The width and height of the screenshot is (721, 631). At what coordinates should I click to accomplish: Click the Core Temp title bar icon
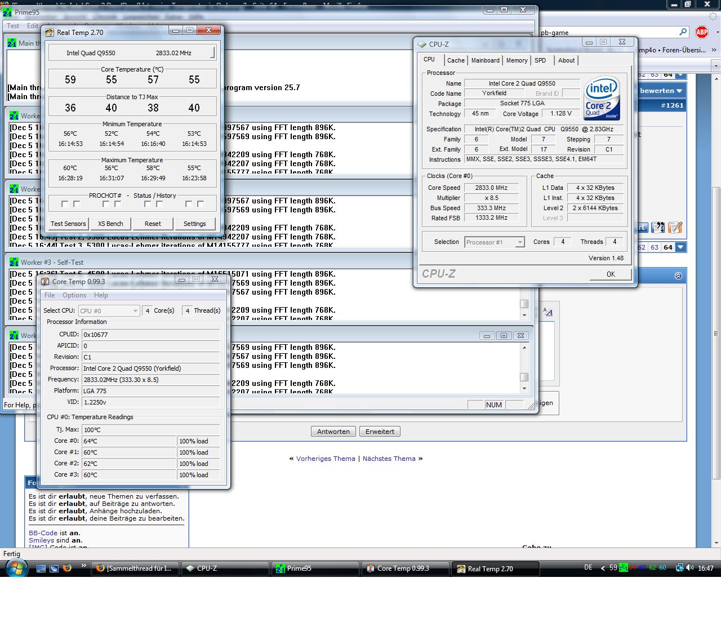[x=46, y=281]
